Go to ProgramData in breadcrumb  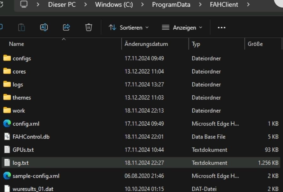click(171, 5)
